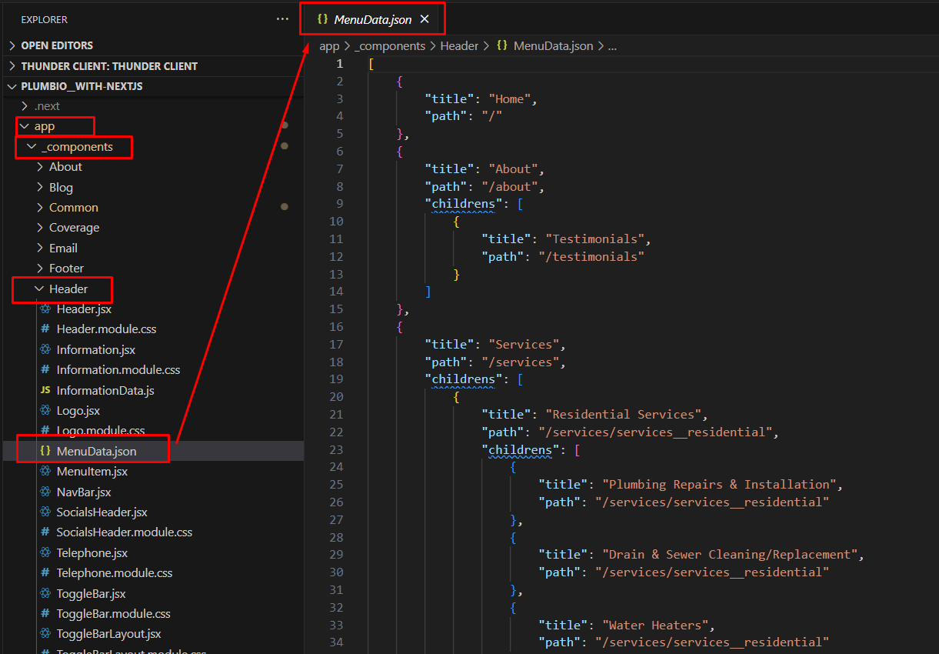The height and width of the screenshot is (654, 939).
Task: Click the "Home" title value on line 3
Action: point(510,99)
